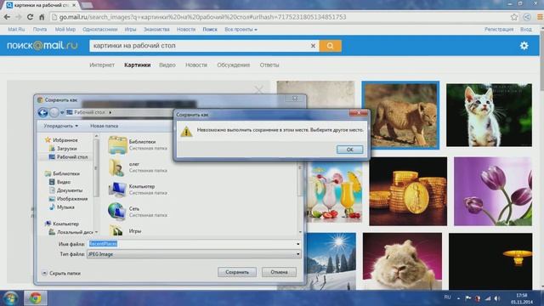This screenshot has width=544, height=306.
Task: Click the Отмена button in Save As dialog
Action: coord(279,272)
